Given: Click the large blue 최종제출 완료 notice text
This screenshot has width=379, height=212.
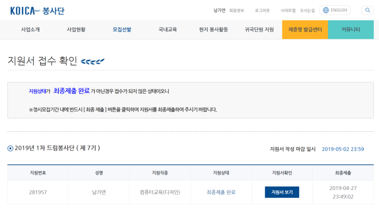Looking at the screenshot, I should (72, 91).
